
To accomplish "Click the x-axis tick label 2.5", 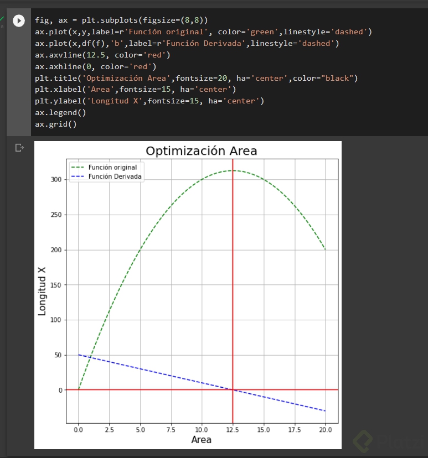I will tap(109, 430).
